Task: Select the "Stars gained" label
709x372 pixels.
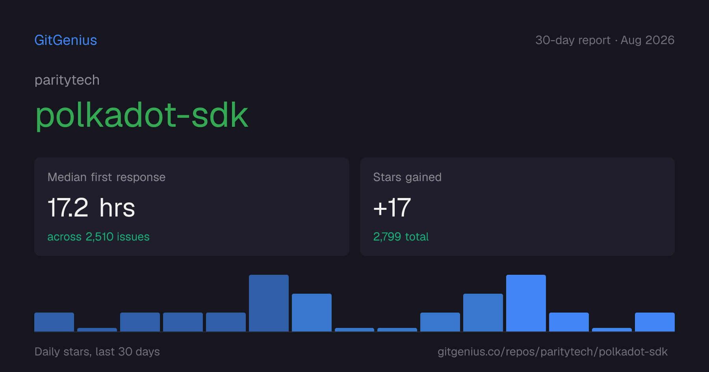Action: pyautogui.click(x=407, y=177)
